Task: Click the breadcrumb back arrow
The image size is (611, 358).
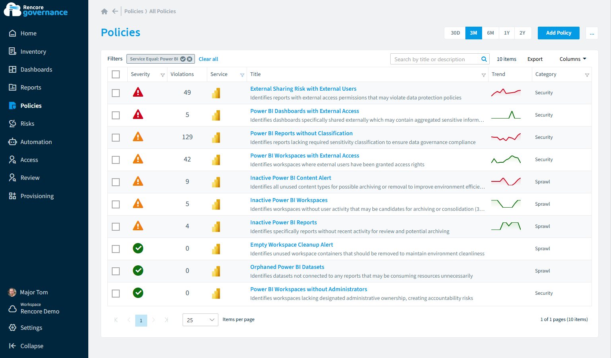Action: [115, 11]
